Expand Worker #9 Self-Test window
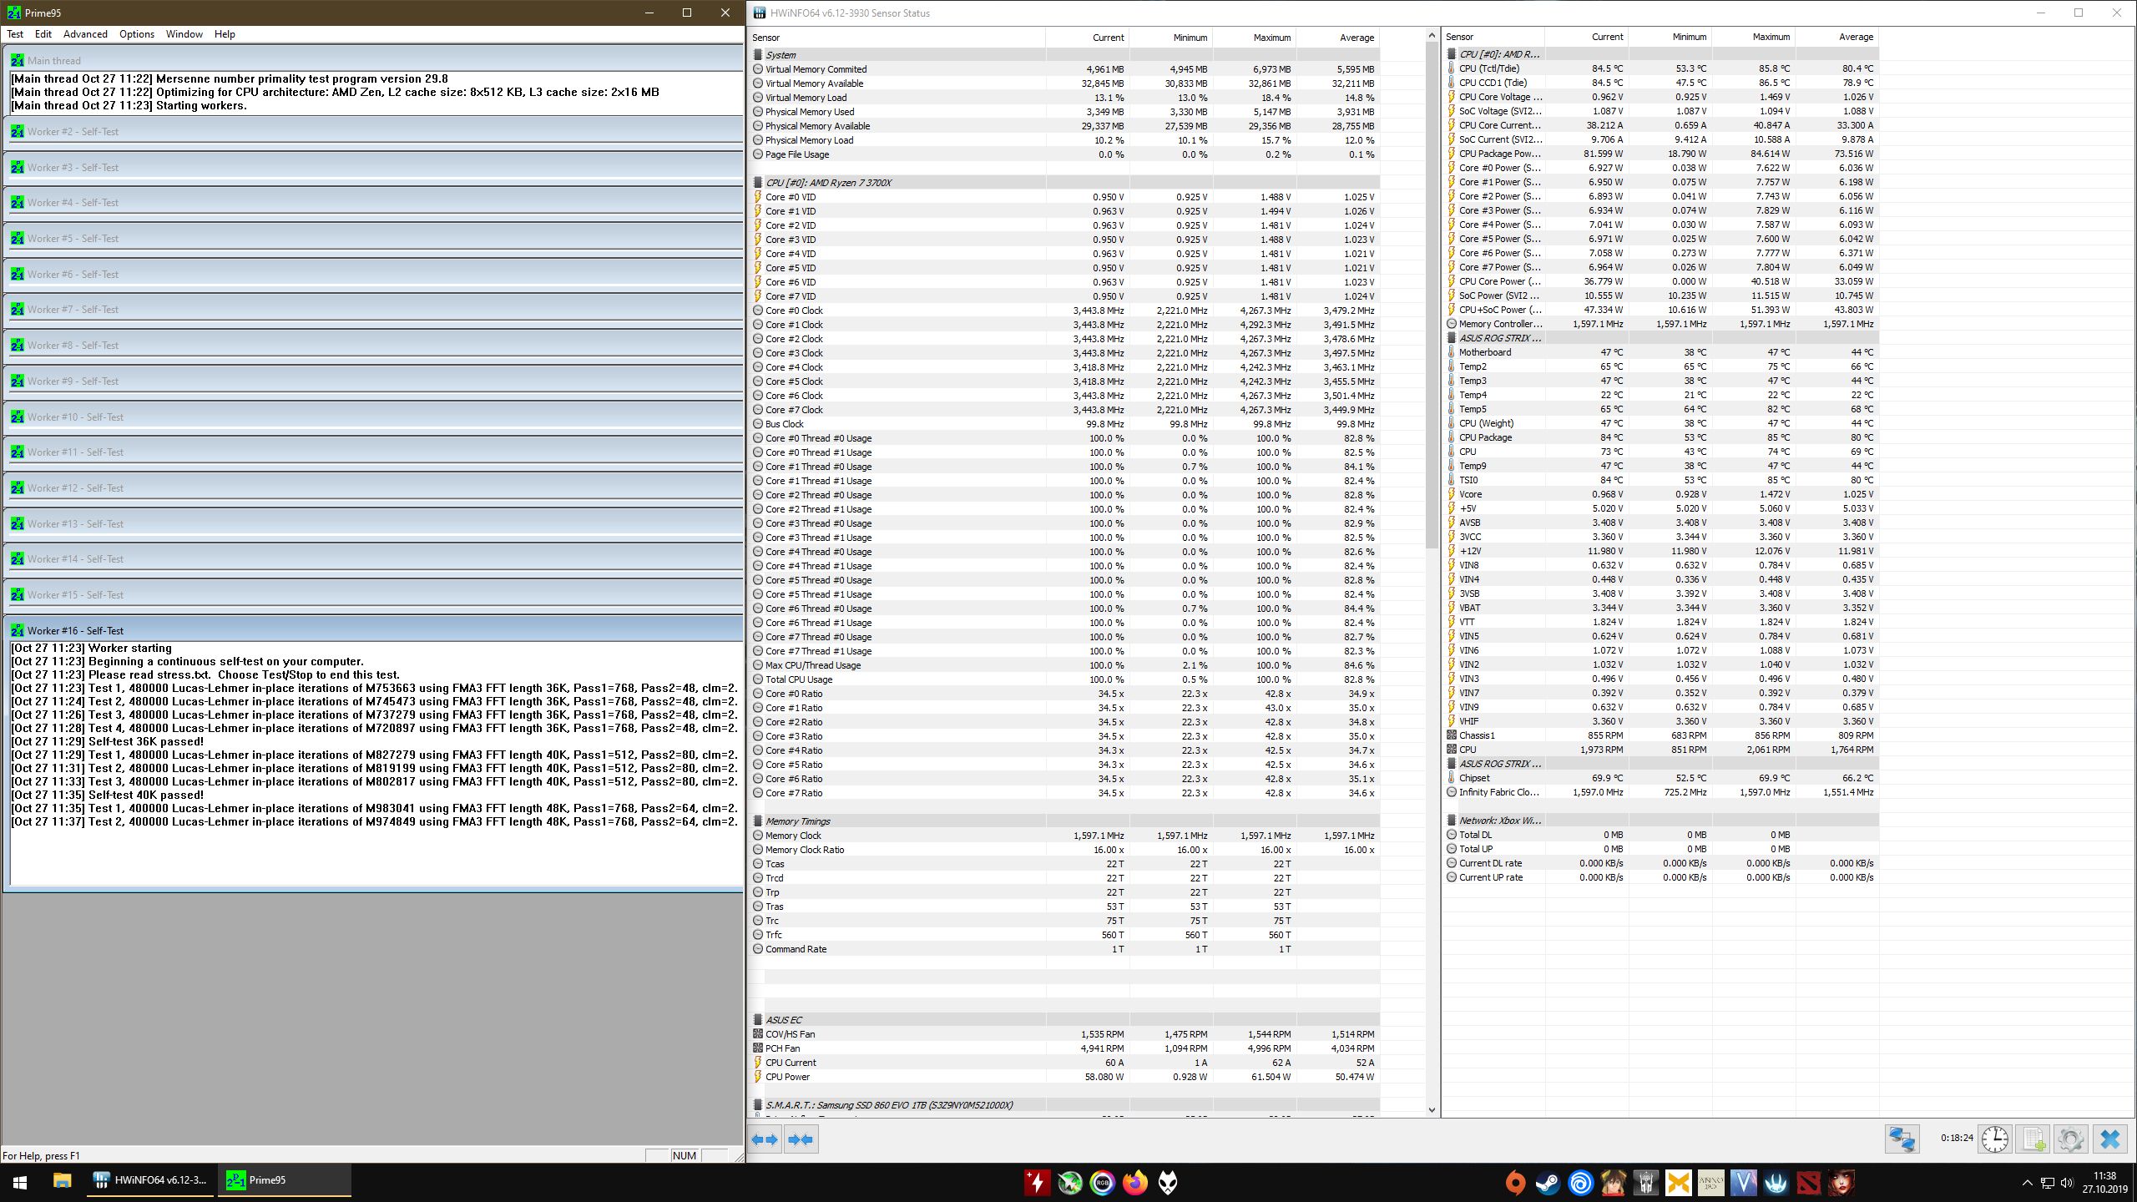The width and height of the screenshot is (2137, 1202). 73,381
